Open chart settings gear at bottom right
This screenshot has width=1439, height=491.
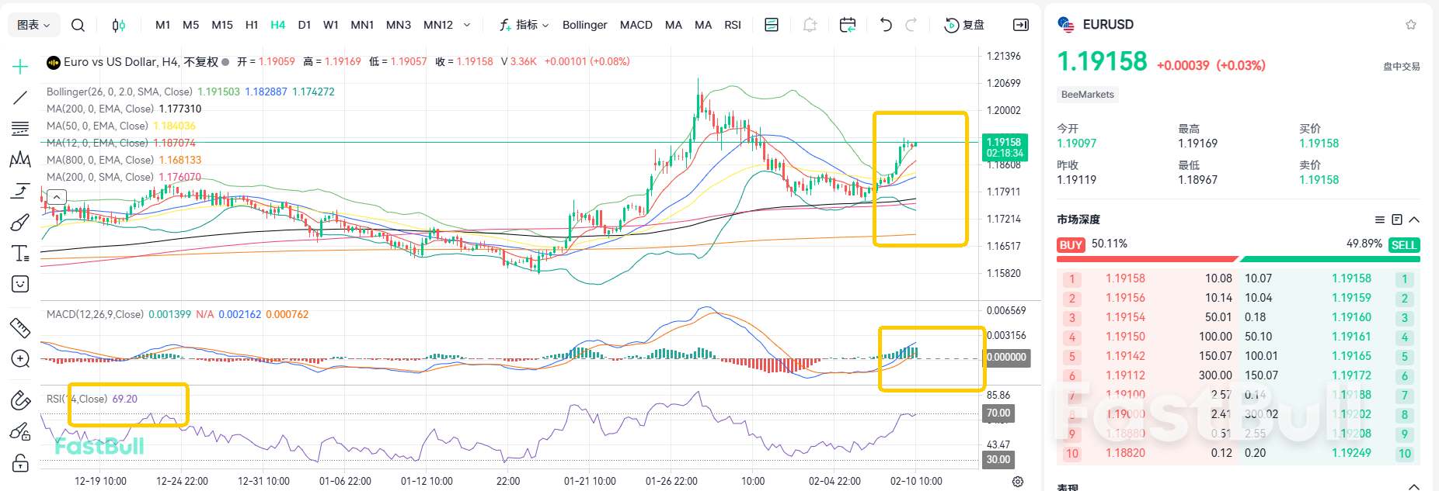[1018, 482]
